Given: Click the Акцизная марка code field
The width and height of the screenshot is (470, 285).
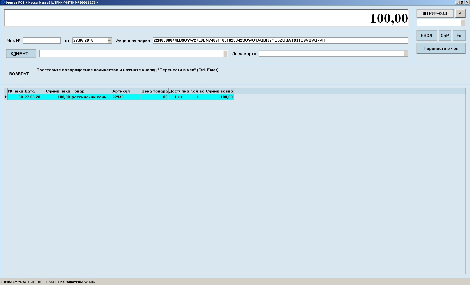Looking at the screenshot, I should [x=280, y=41].
